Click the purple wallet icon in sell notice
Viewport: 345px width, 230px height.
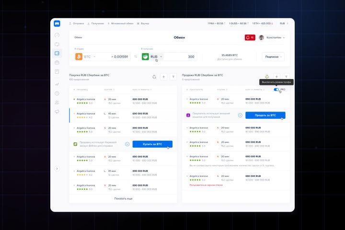[188, 115]
